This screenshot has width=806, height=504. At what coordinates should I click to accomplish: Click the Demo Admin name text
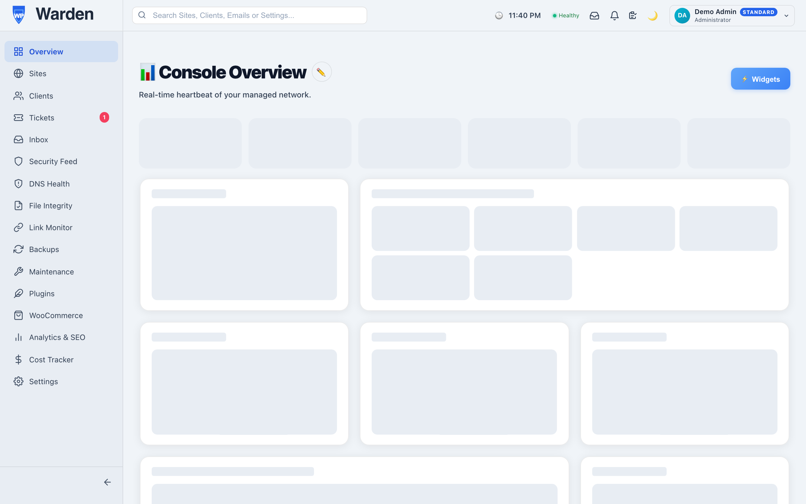(x=715, y=12)
